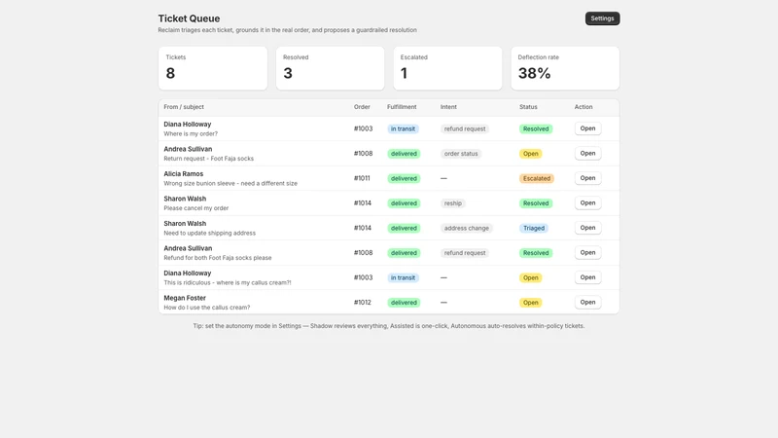Click the 'address change' intent tag
The height and width of the screenshot is (438, 778).
467,228
